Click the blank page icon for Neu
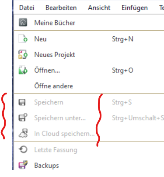 (x=23, y=39)
